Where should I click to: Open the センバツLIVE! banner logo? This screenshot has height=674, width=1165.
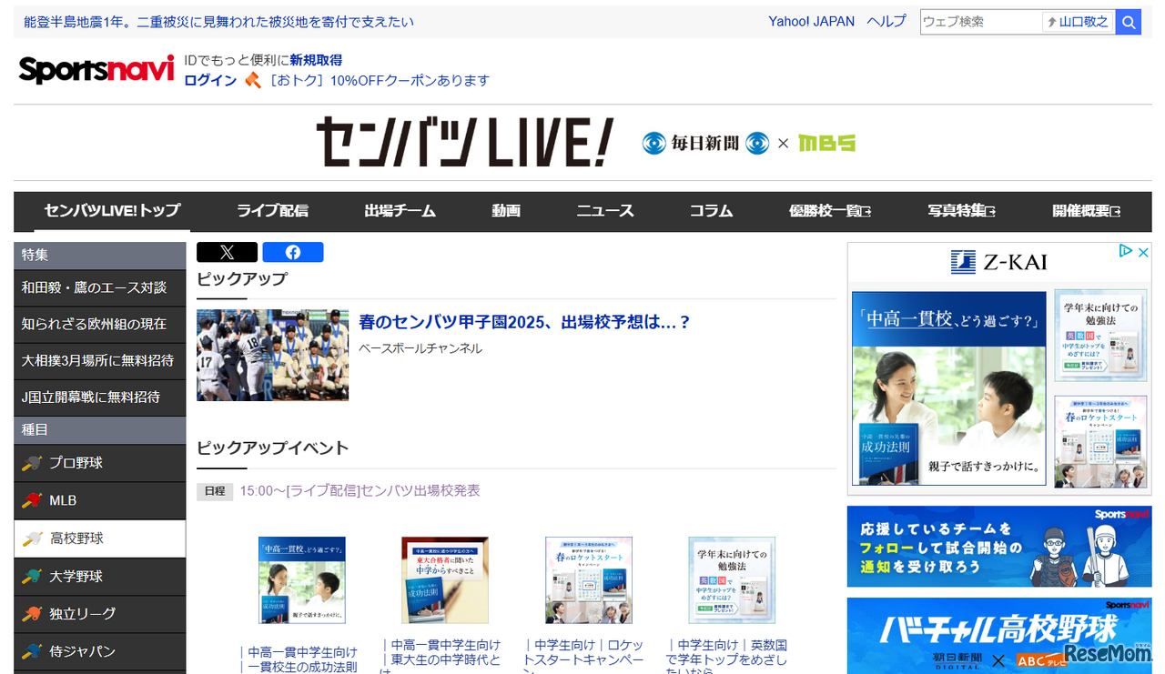pos(464,142)
